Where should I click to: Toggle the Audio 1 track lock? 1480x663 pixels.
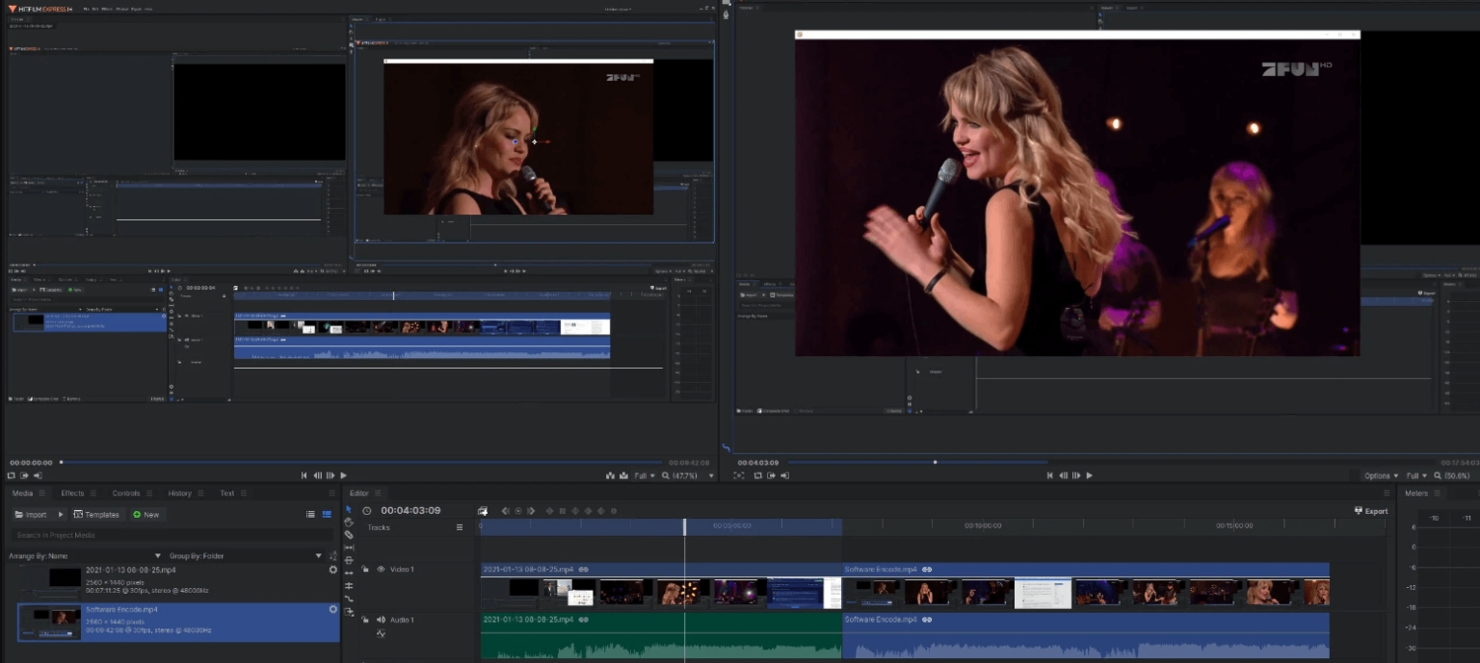(365, 620)
